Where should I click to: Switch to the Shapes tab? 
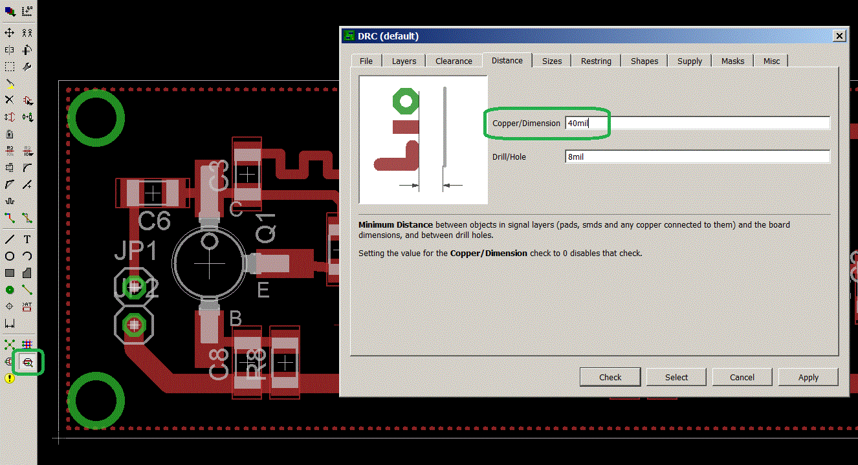pos(644,61)
